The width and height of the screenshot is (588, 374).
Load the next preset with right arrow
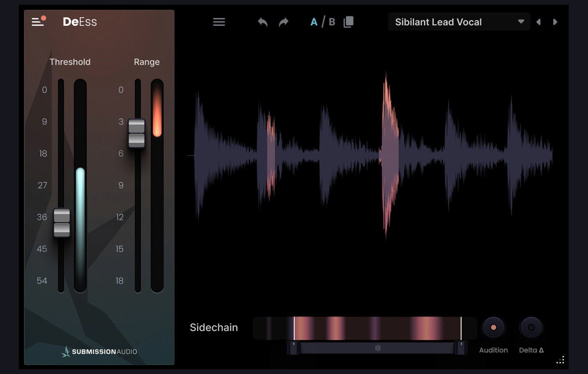[x=555, y=22]
